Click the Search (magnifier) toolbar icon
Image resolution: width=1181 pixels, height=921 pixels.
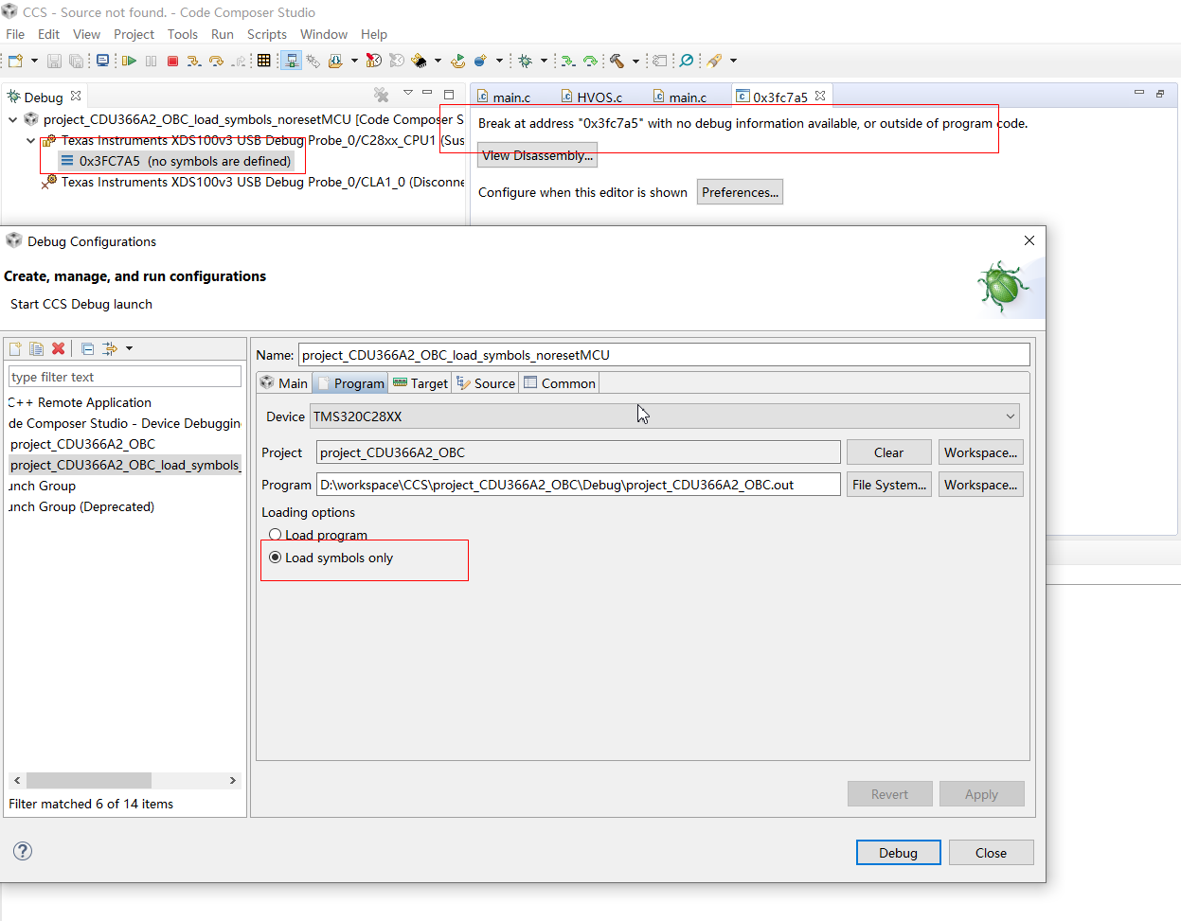[687, 61]
